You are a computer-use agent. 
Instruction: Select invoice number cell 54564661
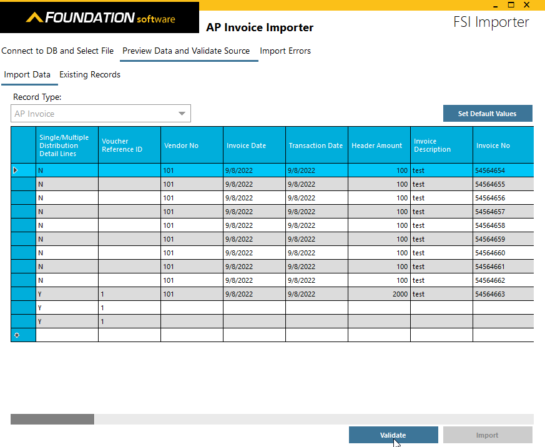pyautogui.click(x=503, y=267)
